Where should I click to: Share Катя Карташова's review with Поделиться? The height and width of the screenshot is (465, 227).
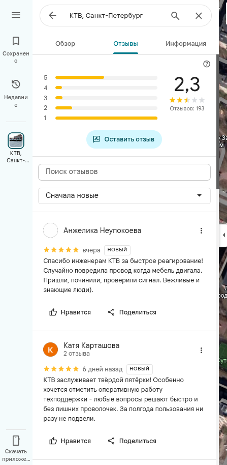click(132, 441)
